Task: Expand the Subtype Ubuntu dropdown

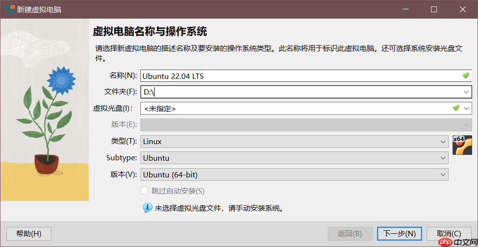Action: (443, 158)
